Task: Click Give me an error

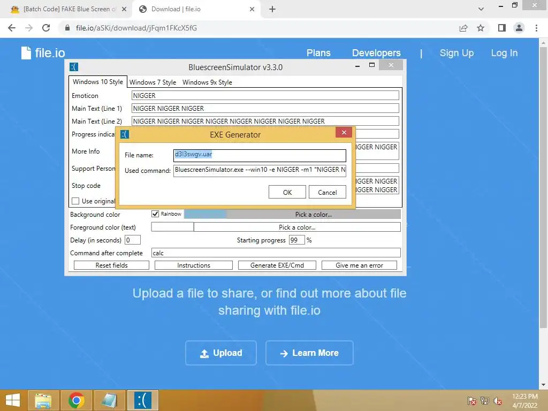Action: coord(359,265)
